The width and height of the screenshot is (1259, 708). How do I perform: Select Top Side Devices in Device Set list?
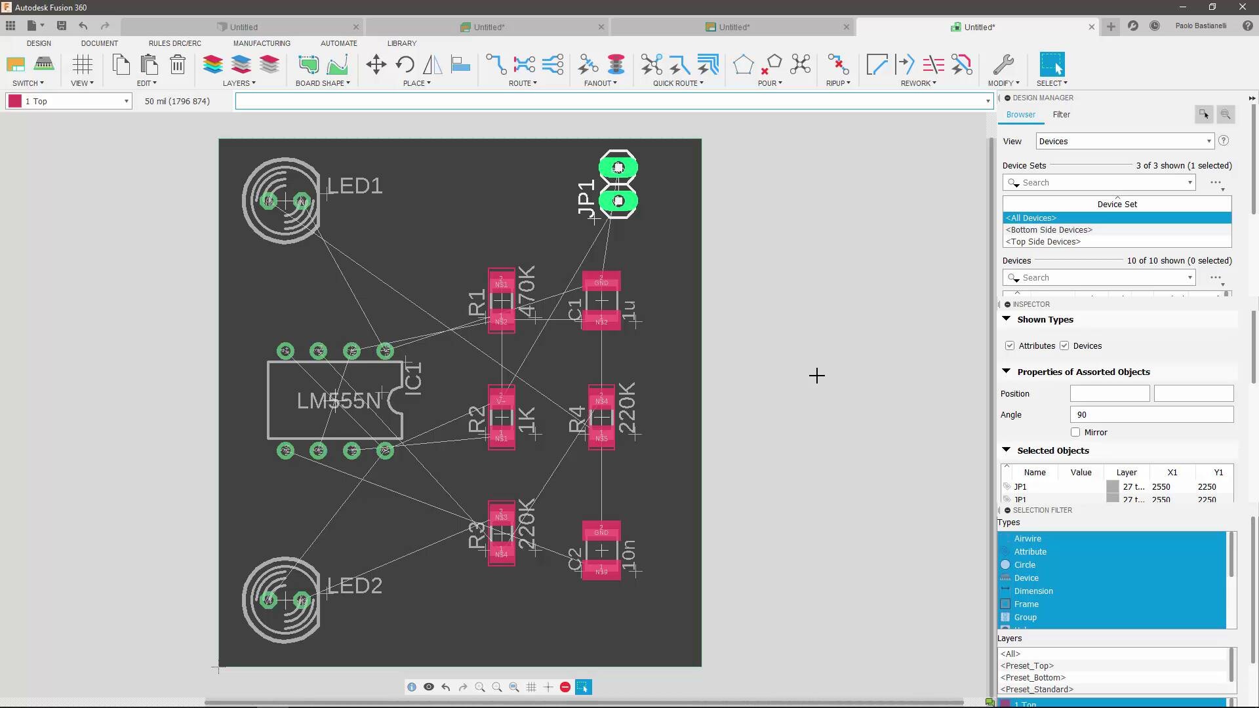[x=1043, y=241]
